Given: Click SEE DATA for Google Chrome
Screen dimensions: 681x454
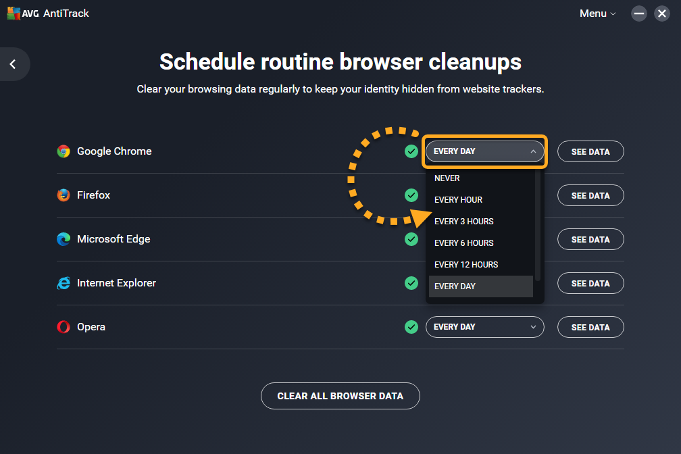Looking at the screenshot, I should pyautogui.click(x=590, y=152).
